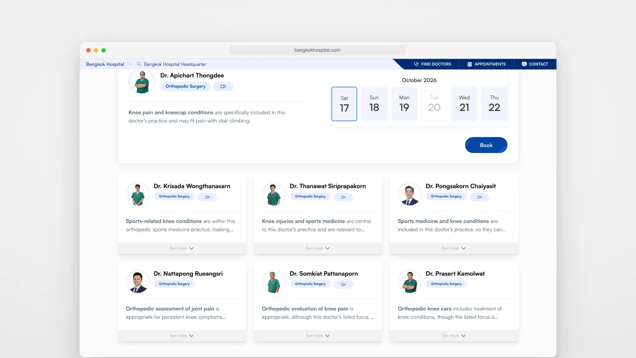Click the breadcrumb arrow after Bangkok Hospital

click(130, 64)
